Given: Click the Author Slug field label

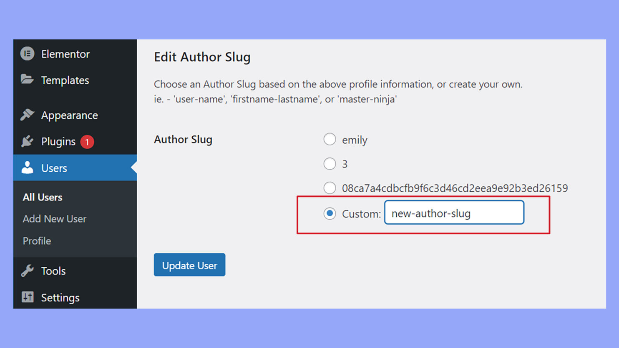Looking at the screenshot, I should pos(183,139).
